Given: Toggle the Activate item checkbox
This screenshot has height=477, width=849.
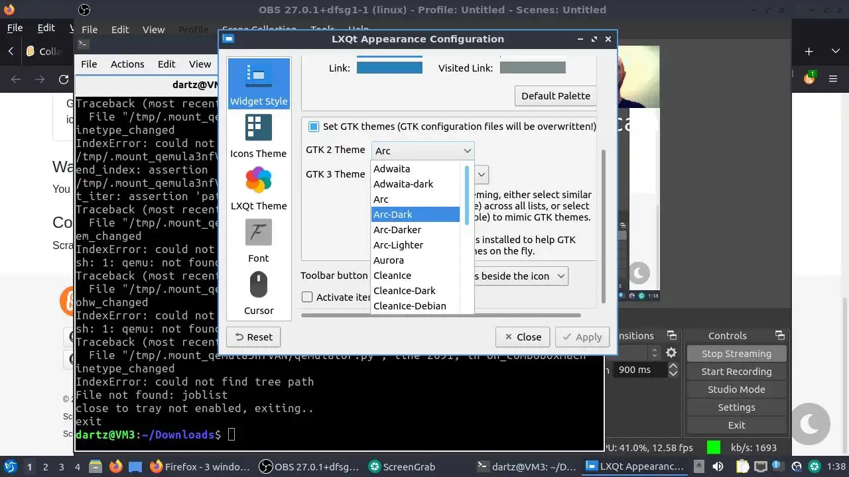Looking at the screenshot, I should [x=307, y=297].
